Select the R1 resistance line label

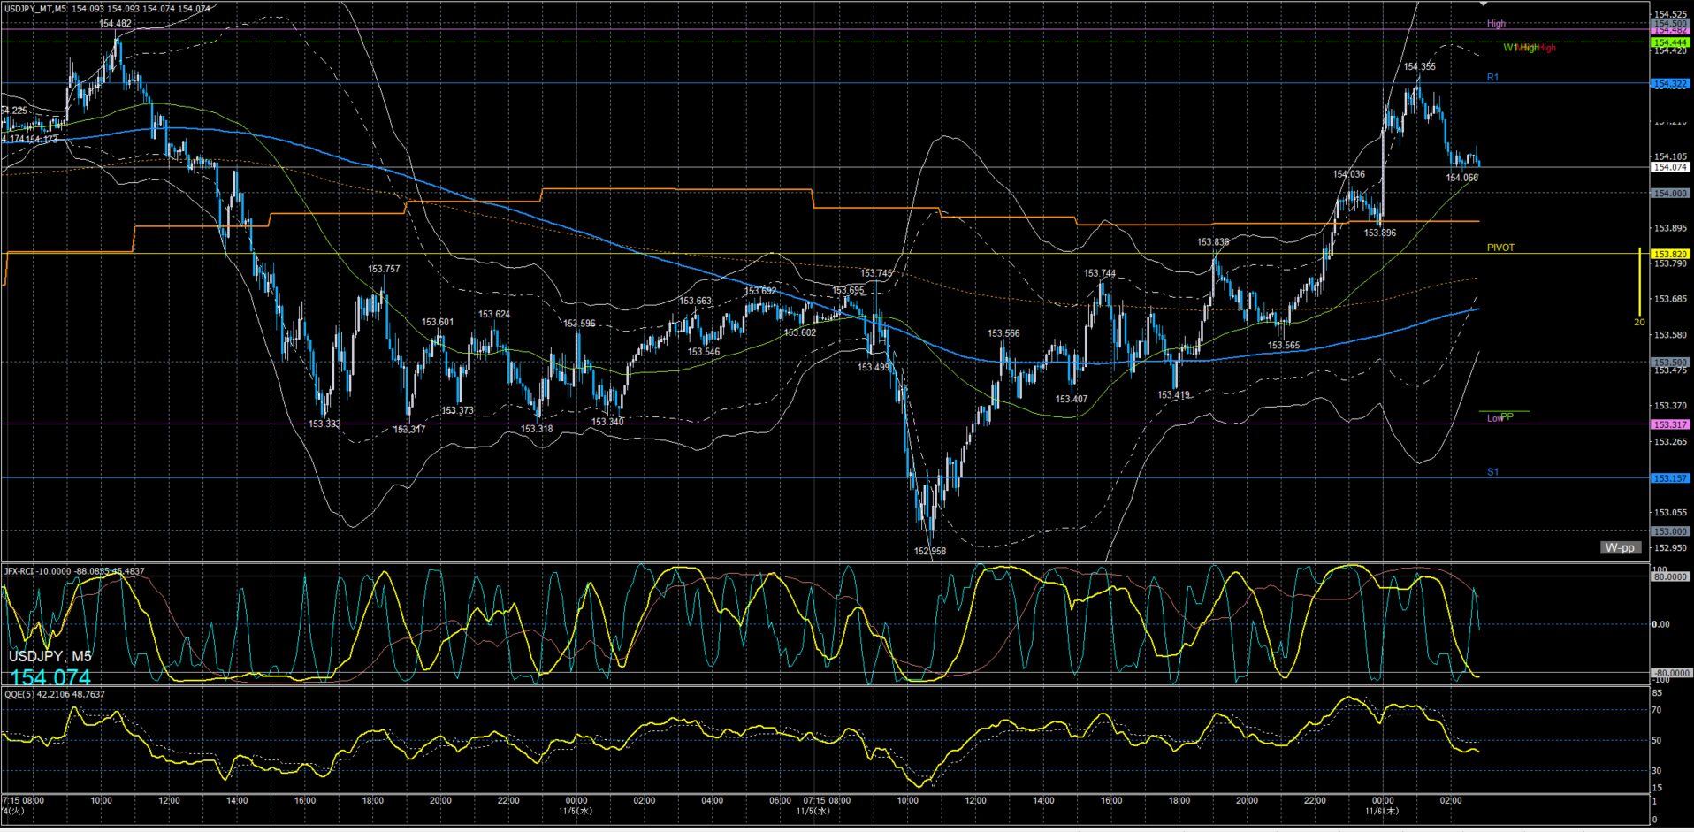1492,78
